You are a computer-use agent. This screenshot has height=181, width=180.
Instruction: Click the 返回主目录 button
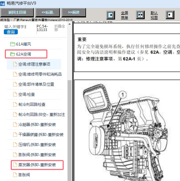[x=17, y=12]
